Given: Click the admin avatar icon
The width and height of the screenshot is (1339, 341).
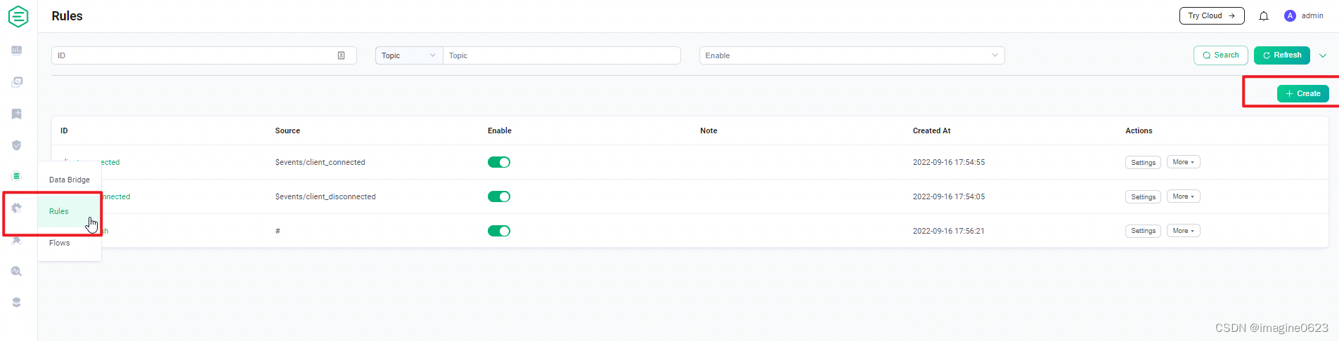Looking at the screenshot, I should pyautogui.click(x=1290, y=15).
